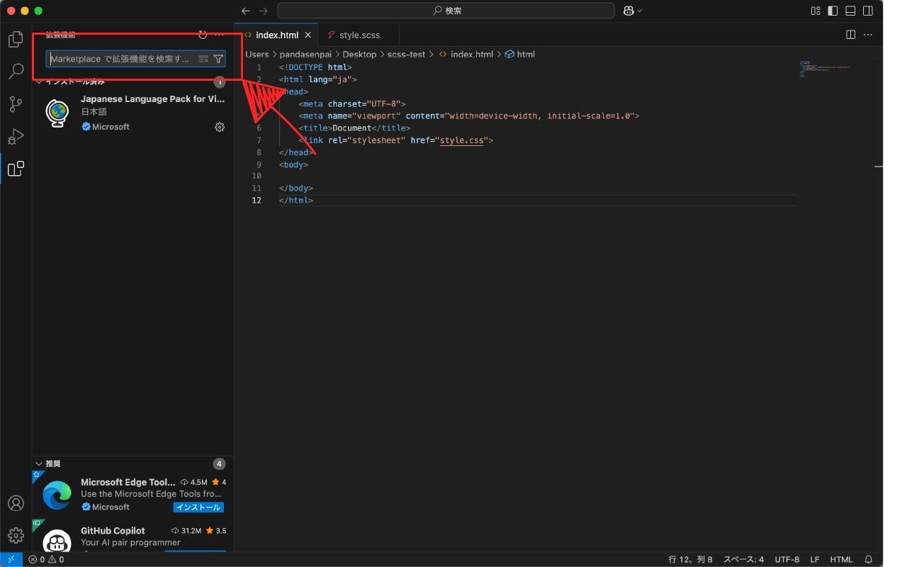Open Users breadcrumb segment

pos(257,54)
